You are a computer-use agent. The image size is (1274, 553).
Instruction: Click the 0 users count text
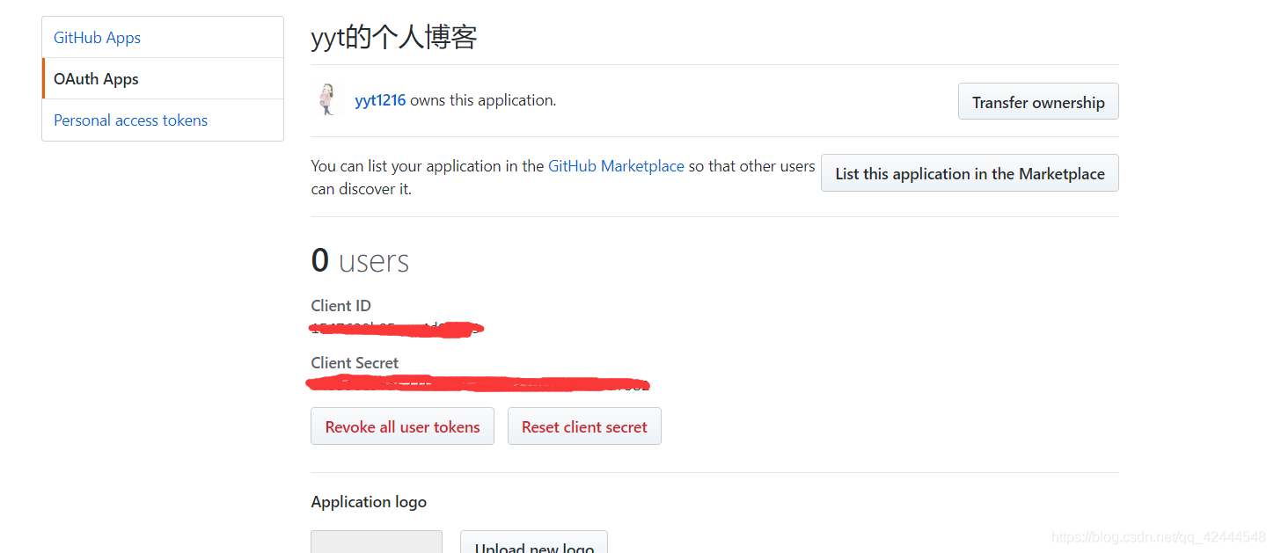point(360,261)
